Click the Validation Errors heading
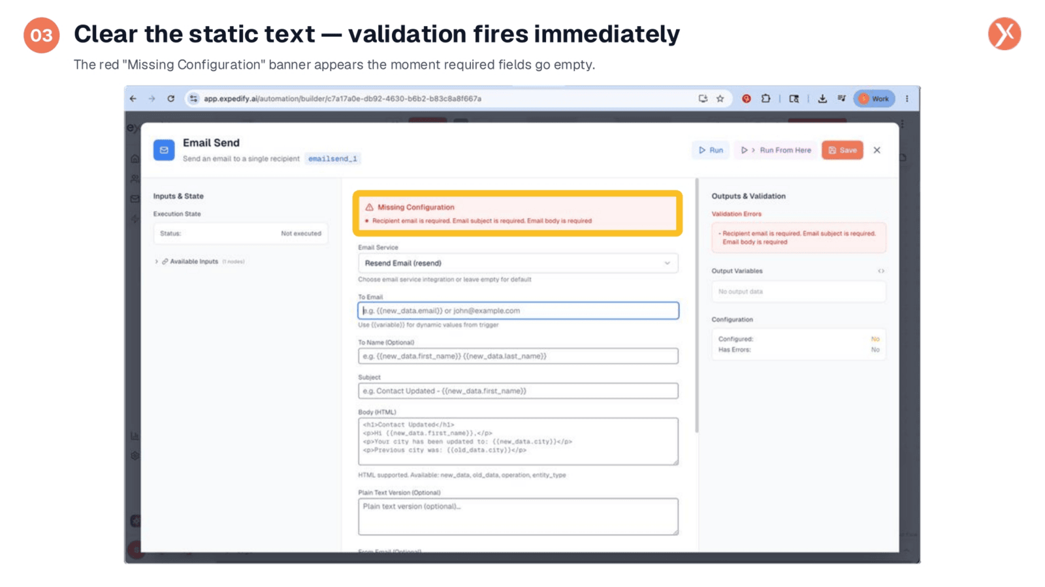Screen dimensions: 1045x587 (736, 214)
